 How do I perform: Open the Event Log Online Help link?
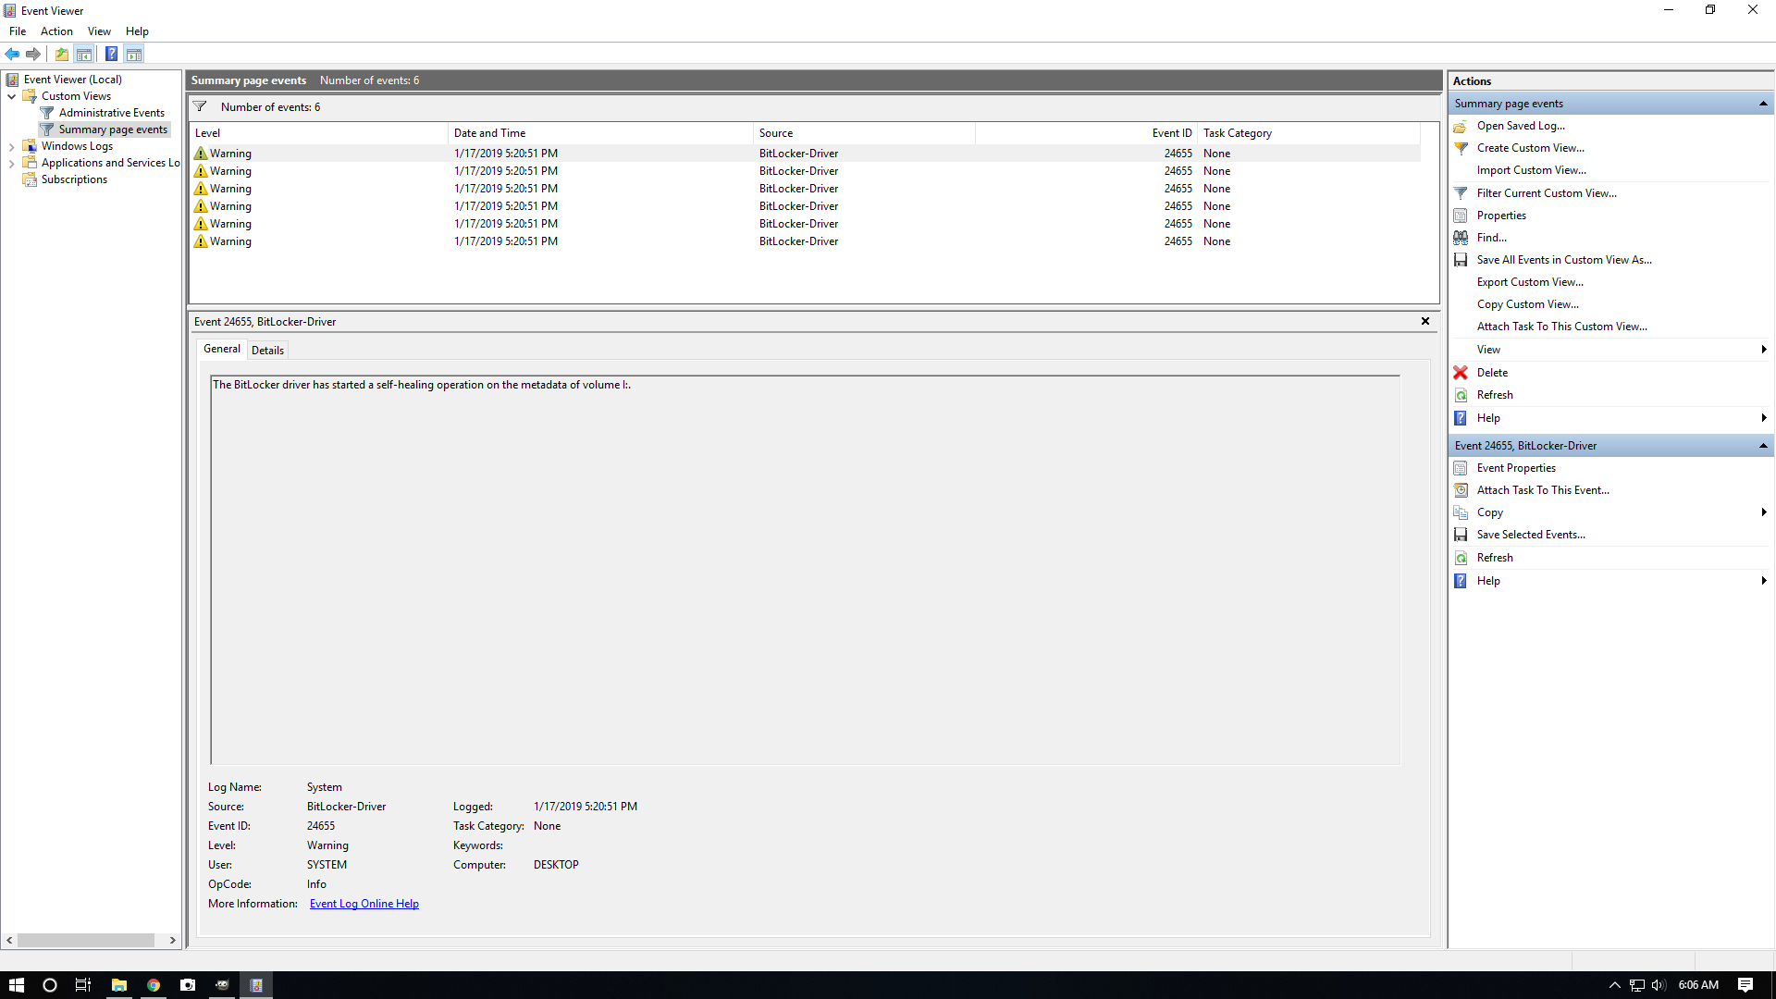coord(364,904)
